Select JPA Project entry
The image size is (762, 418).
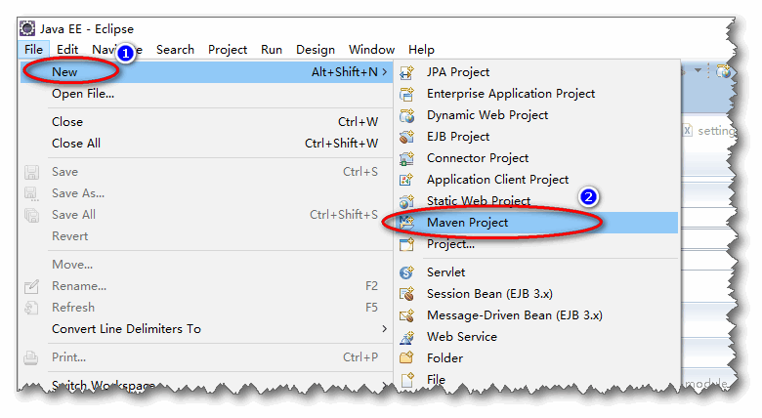(537, 72)
